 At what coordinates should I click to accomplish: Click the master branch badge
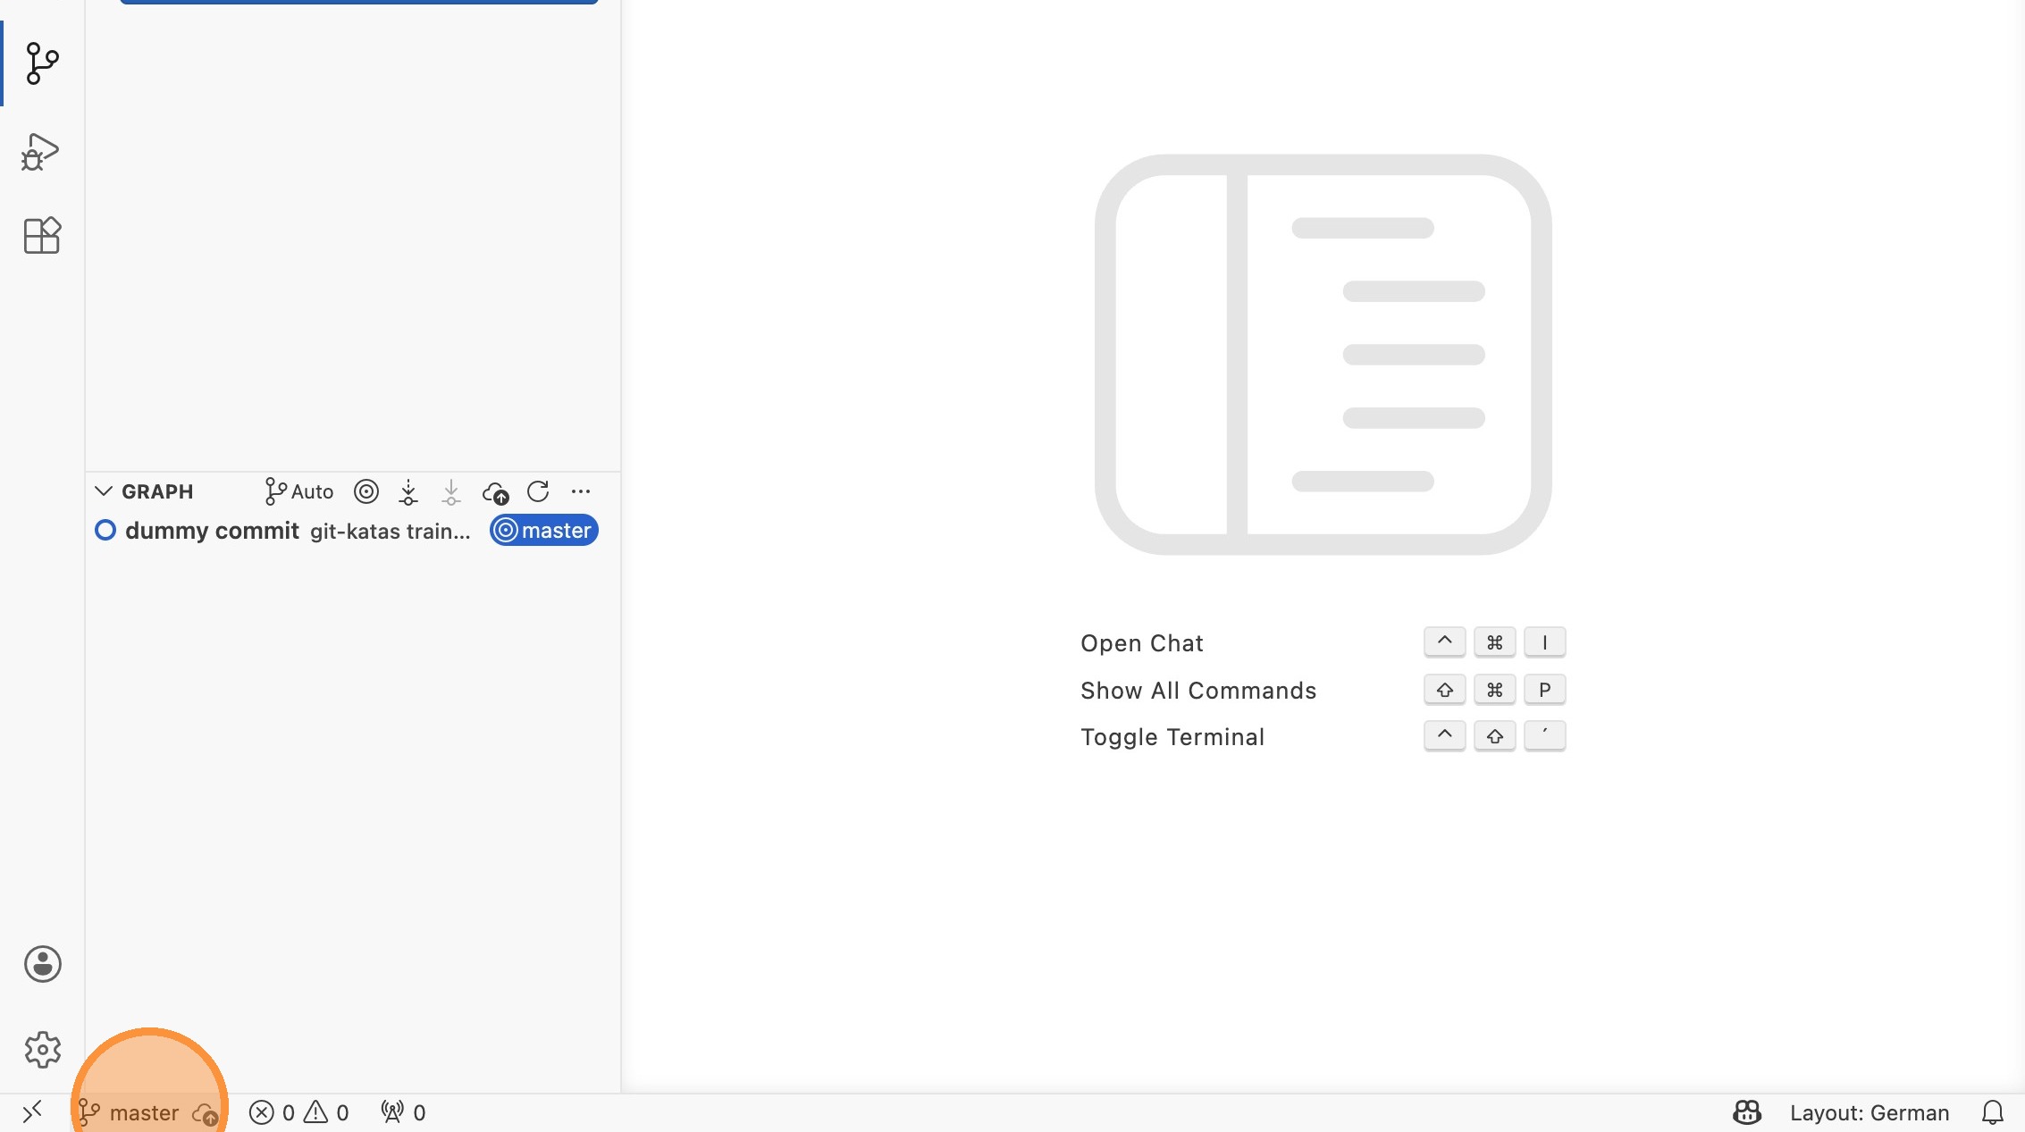(x=544, y=531)
